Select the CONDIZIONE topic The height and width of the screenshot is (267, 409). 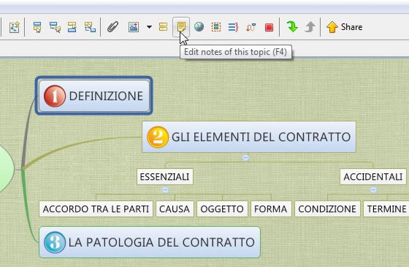pyautogui.click(x=327, y=209)
